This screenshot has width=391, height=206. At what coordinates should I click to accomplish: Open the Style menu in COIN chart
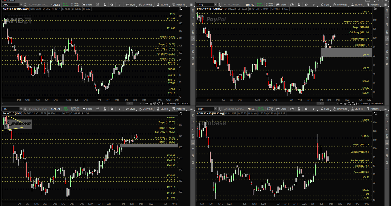(325, 109)
